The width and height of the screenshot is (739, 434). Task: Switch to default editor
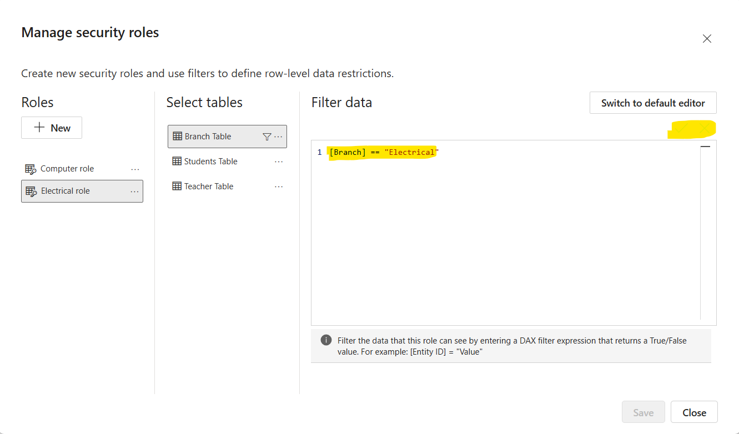[x=653, y=103]
